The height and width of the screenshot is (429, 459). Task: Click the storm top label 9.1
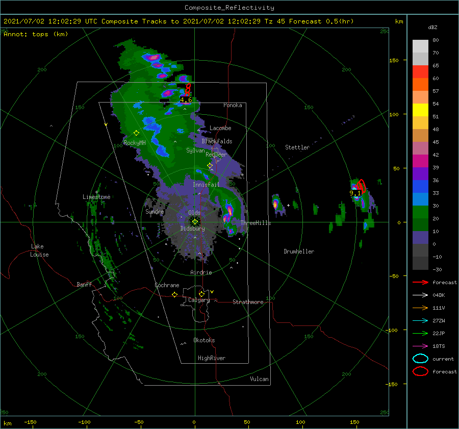355,193
